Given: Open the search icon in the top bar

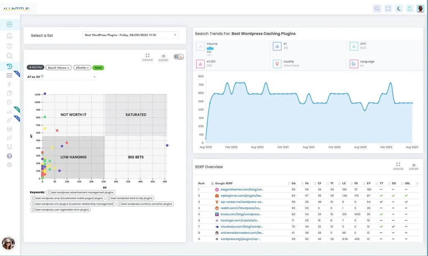Looking at the screenshot, I should (x=377, y=9).
